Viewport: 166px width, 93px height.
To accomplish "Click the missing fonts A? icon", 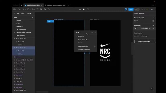I will pyautogui.click(x=147, y=9).
